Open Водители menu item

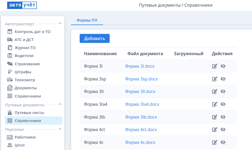pos(24,56)
